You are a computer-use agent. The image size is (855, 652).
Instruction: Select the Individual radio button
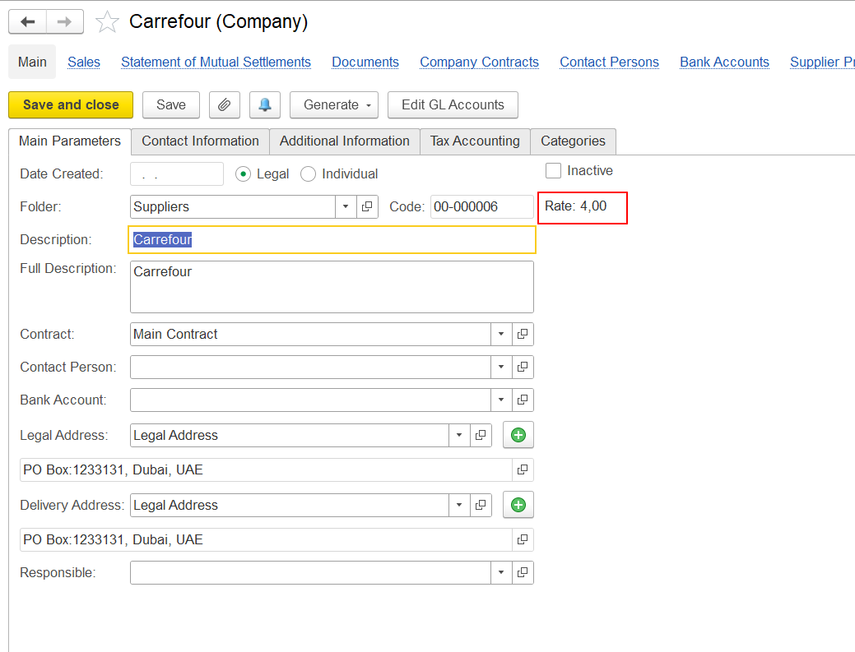click(x=308, y=173)
